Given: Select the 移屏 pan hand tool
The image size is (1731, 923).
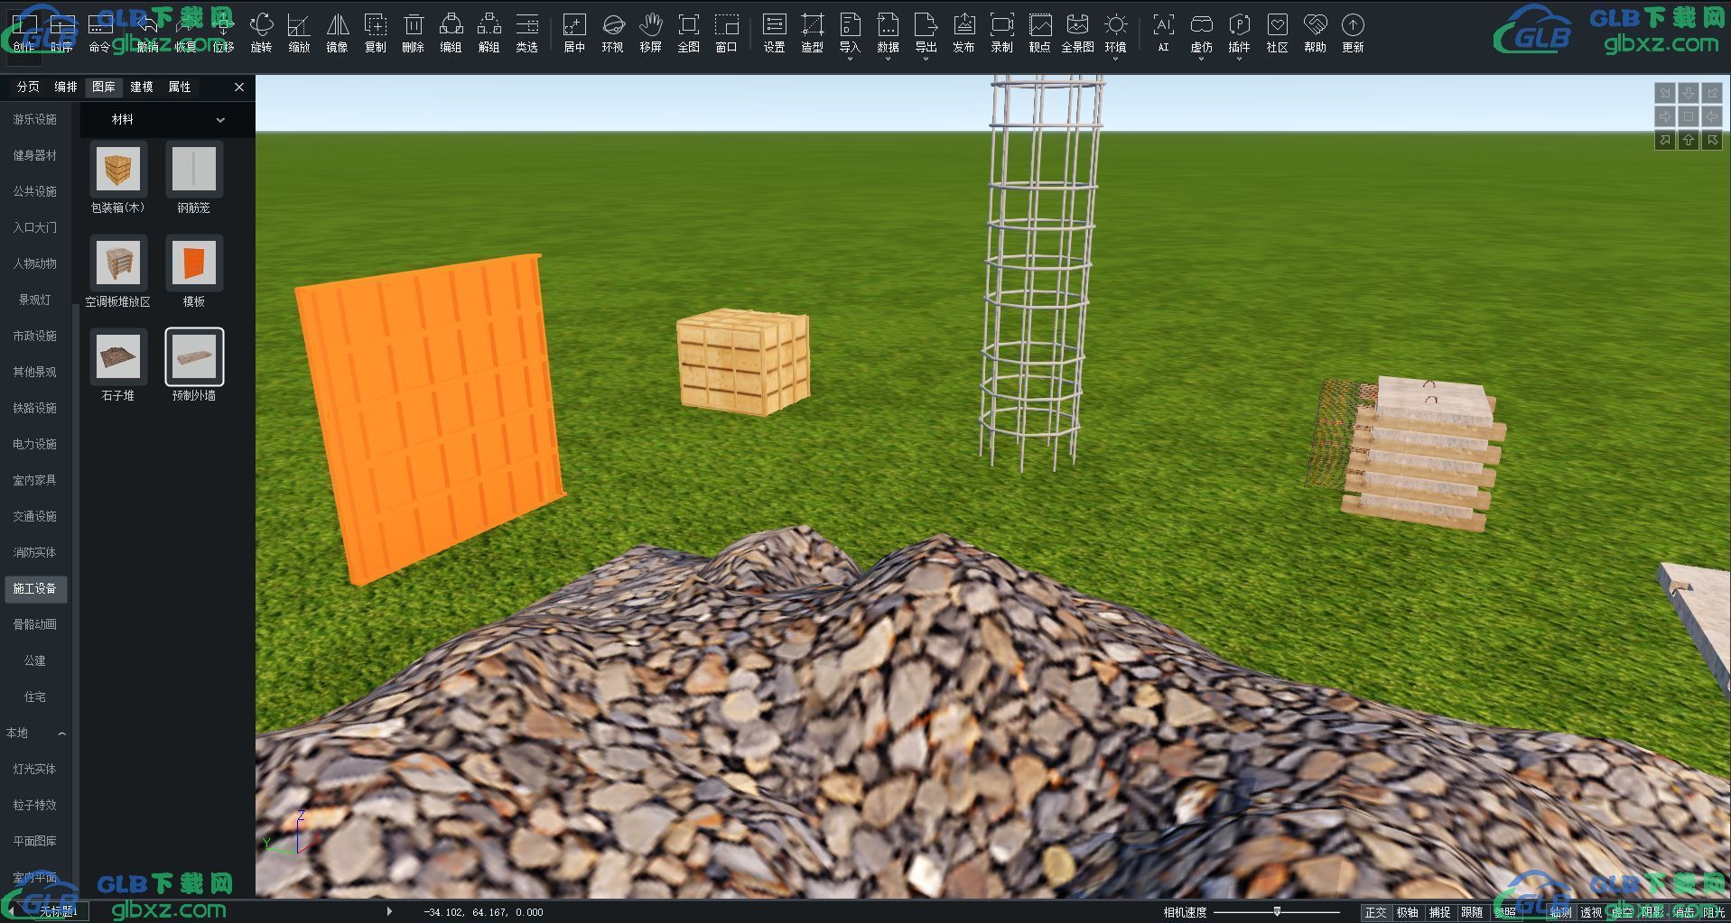Looking at the screenshot, I should point(650,33).
